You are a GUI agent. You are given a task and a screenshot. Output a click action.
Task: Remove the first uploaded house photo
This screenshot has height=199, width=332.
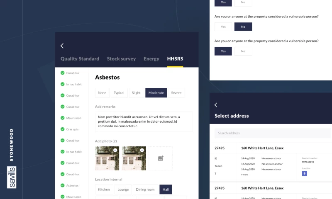(115, 150)
